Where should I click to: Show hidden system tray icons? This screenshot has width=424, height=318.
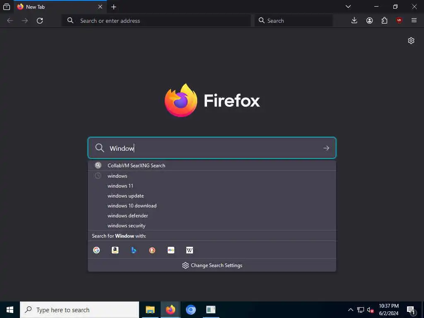pyautogui.click(x=350, y=310)
